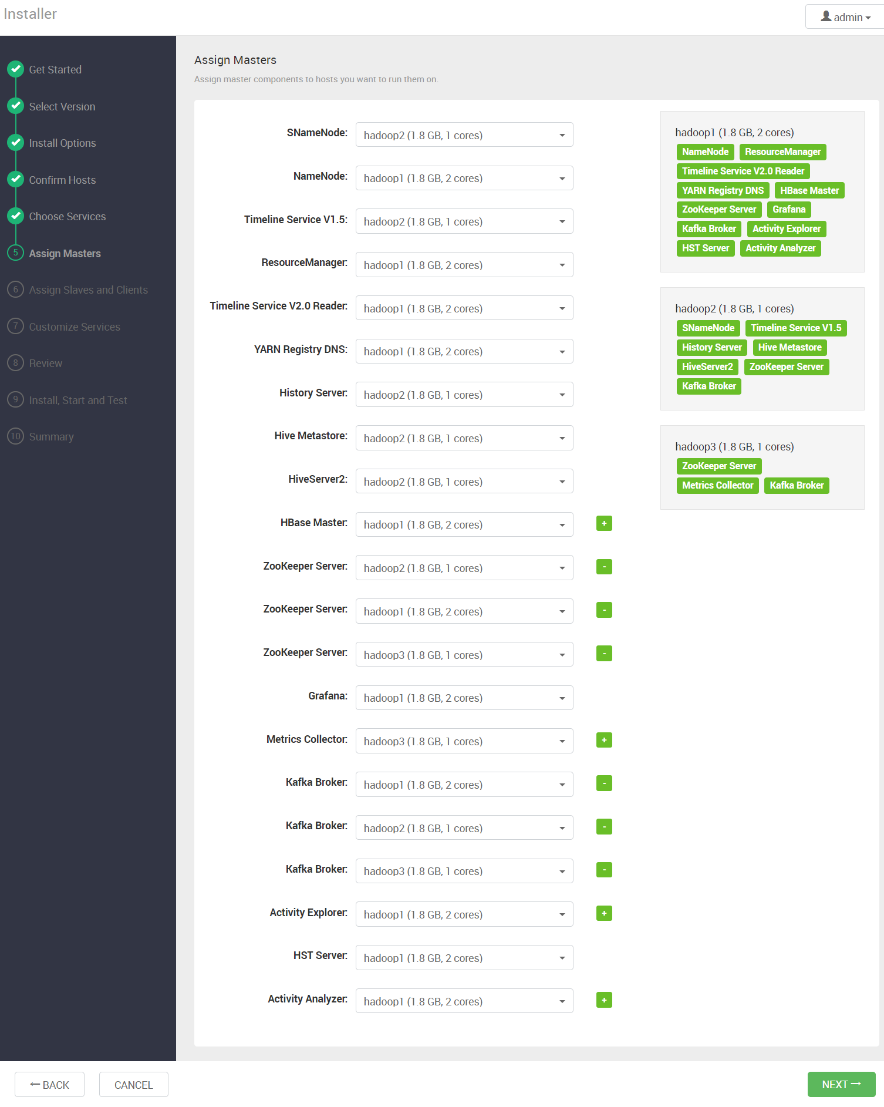Click the hadoop3 (1.8 GB, 1 cores) heading
The image size is (884, 1107).
point(734,446)
